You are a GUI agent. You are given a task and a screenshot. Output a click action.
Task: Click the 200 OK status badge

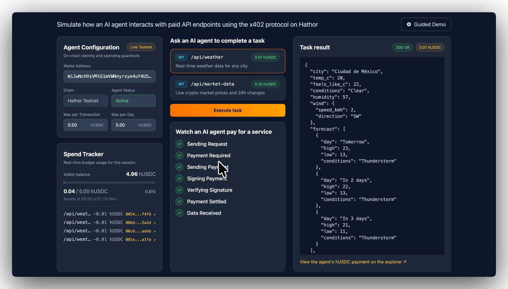403,47
